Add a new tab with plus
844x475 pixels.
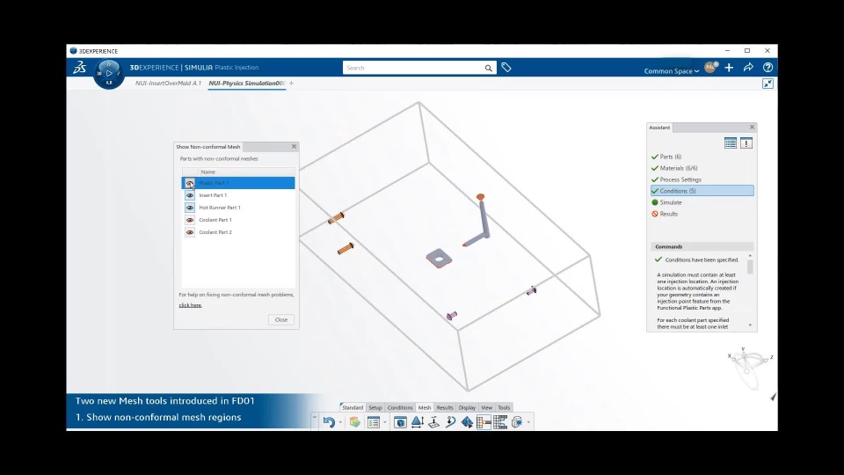point(292,84)
